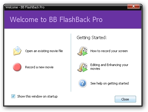Click the vertical divider between the panels

[71, 63]
